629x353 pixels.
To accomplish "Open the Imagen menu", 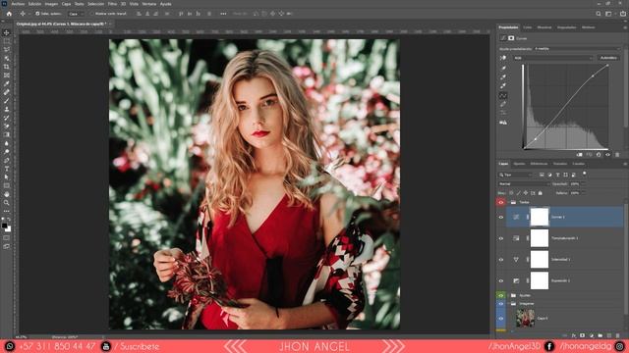I will click(x=51, y=4).
